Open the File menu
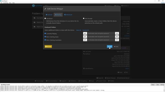 click(1, 3)
